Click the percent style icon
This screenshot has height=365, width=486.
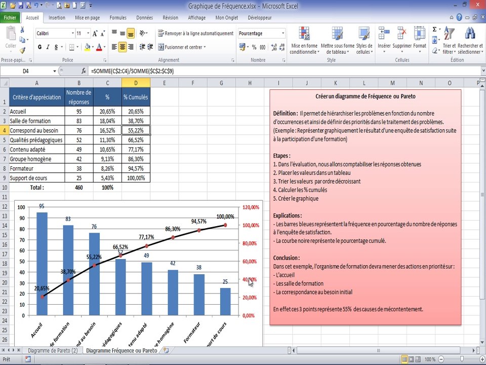pyautogui.click(x=254, y=47)
